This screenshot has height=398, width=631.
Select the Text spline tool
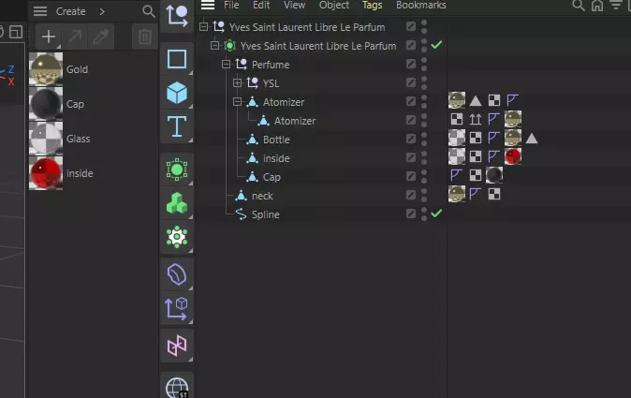tap(177, 126)
